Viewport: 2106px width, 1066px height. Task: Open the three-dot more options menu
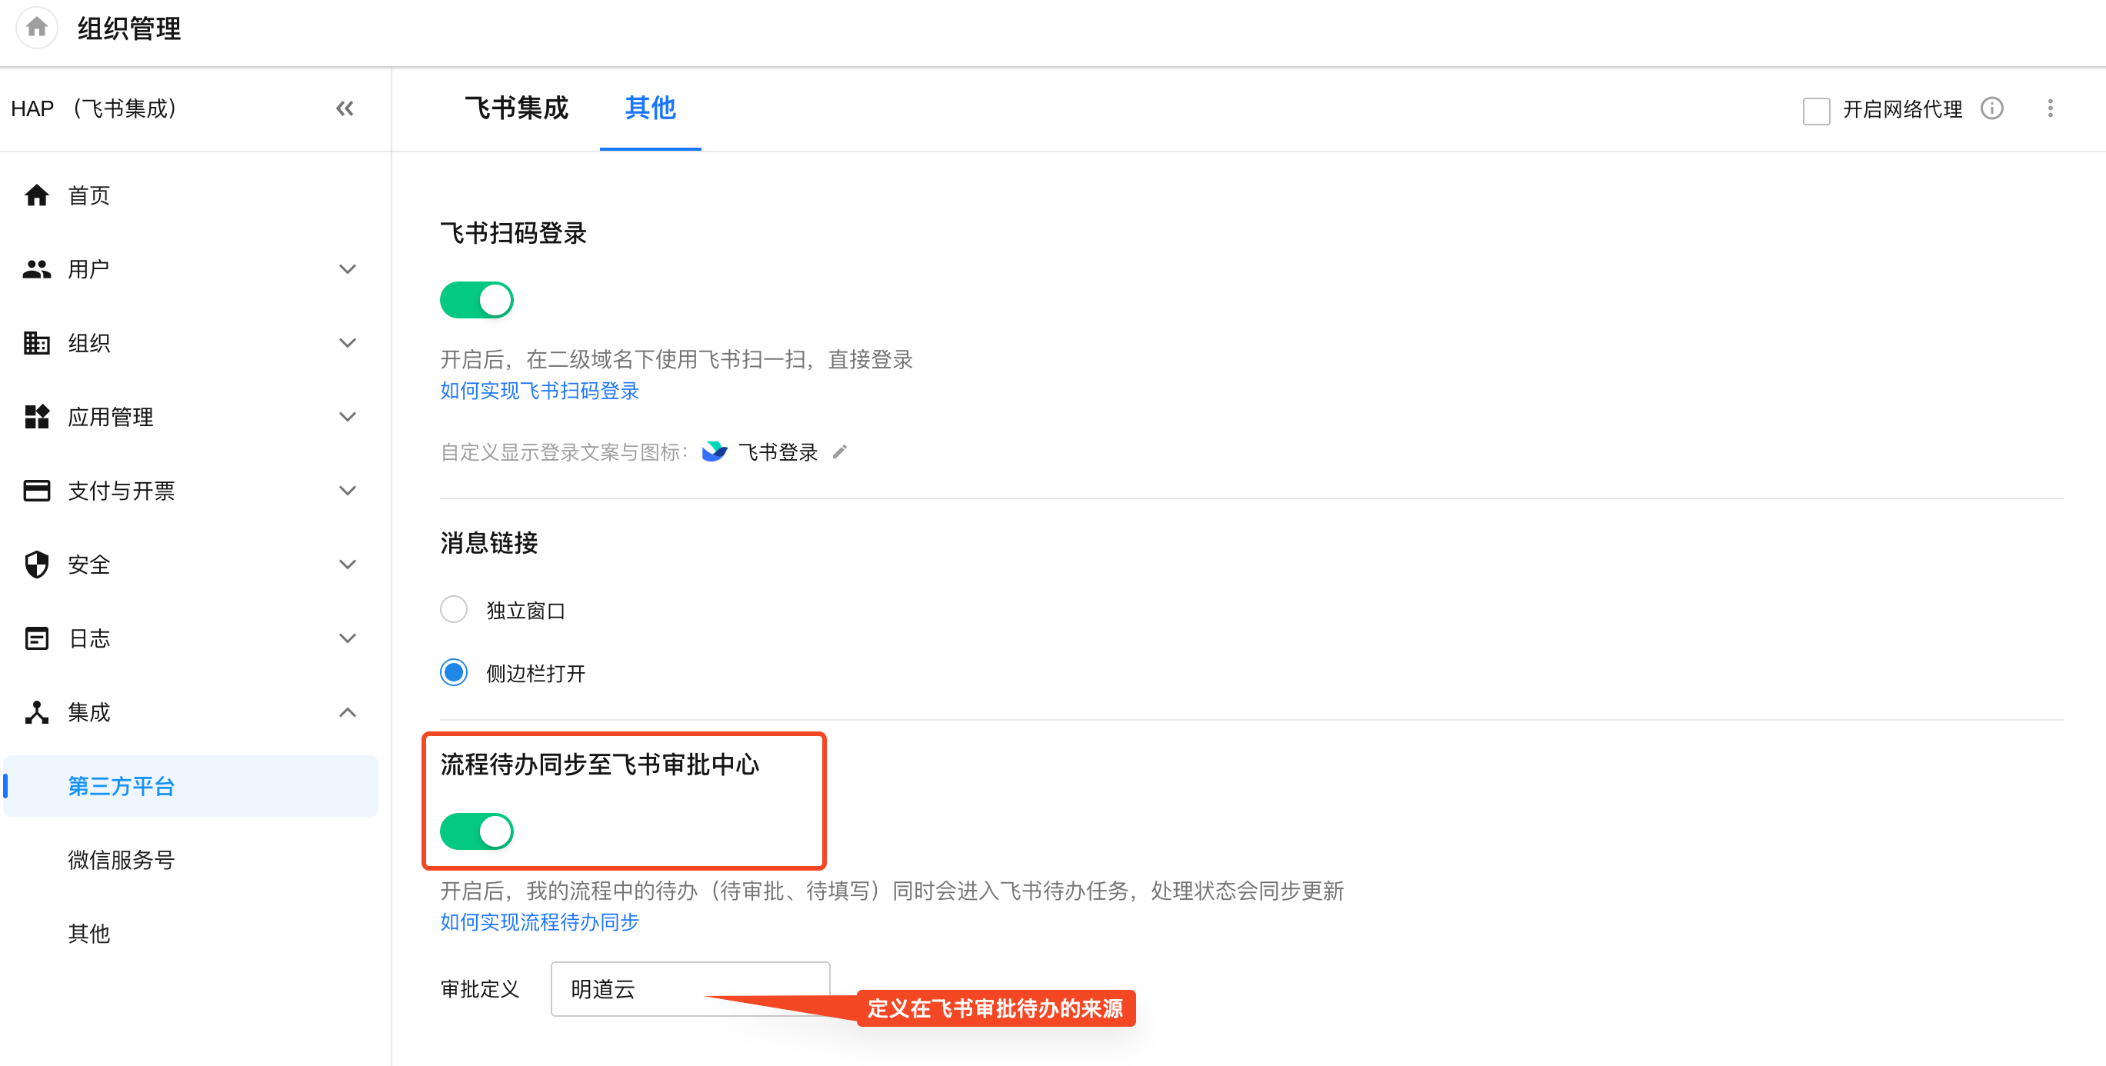click(2050, 108)
